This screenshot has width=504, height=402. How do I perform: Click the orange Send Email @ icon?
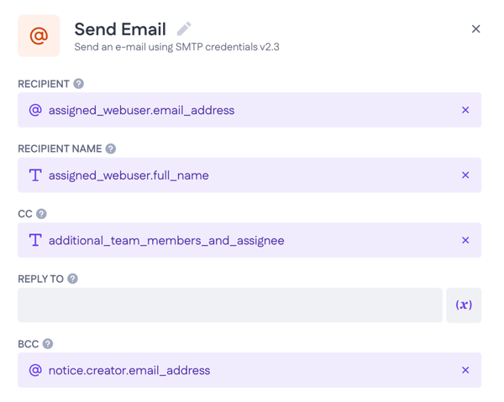pyautogui.click(x=39, y=36)
